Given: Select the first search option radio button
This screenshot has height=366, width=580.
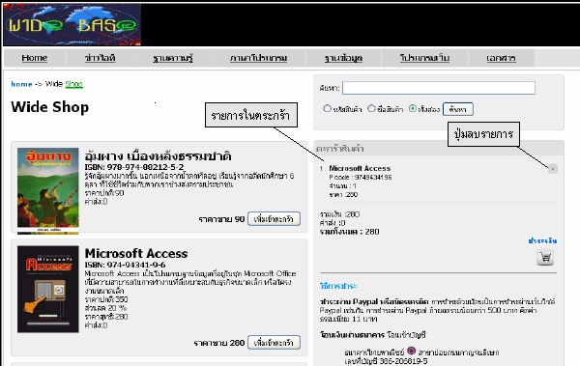Looking at the screenshot, I should [x=327, y=109].
